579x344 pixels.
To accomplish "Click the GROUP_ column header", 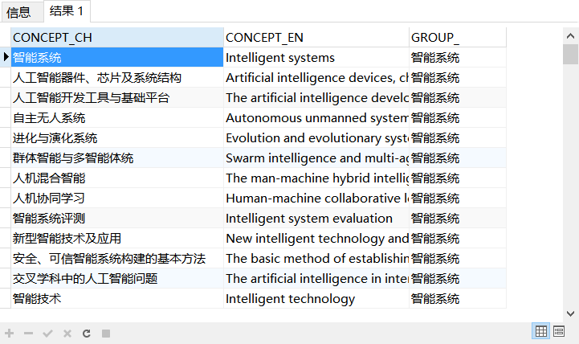I will pos(457,38).
